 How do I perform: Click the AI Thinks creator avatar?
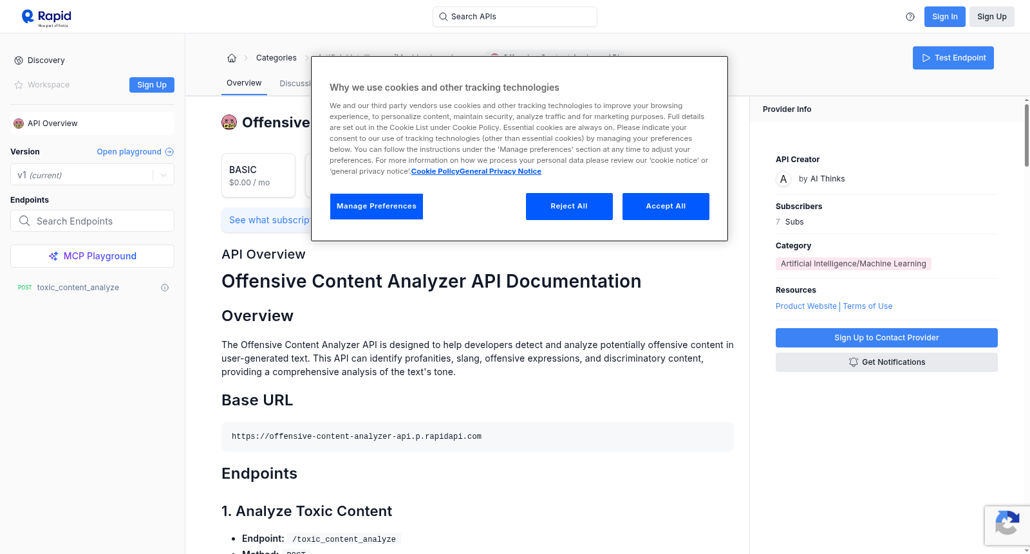click(x=783, y=179)
